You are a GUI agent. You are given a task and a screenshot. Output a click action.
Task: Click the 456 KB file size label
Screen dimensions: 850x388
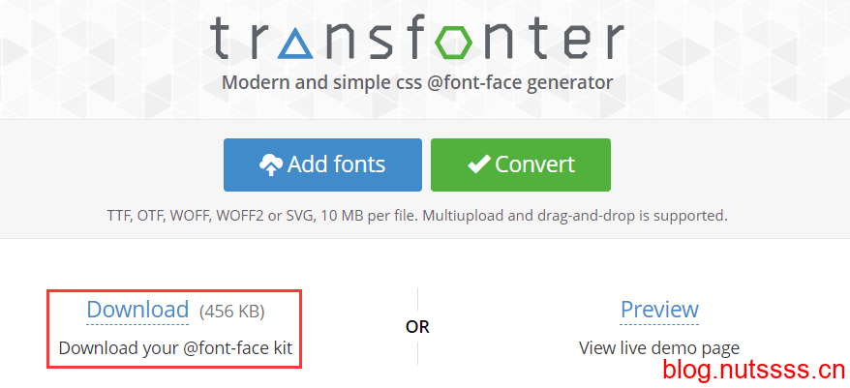[231, 312]
